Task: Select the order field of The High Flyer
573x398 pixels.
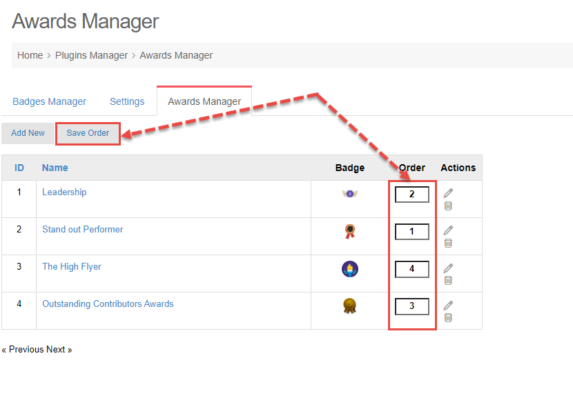Action: point(412,269)
